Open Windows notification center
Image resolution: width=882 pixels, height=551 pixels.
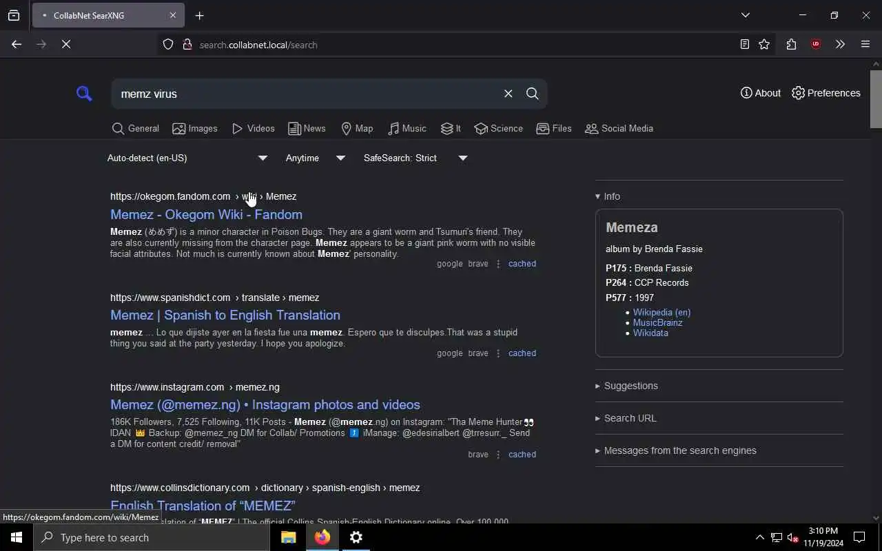tap(859, 537)
